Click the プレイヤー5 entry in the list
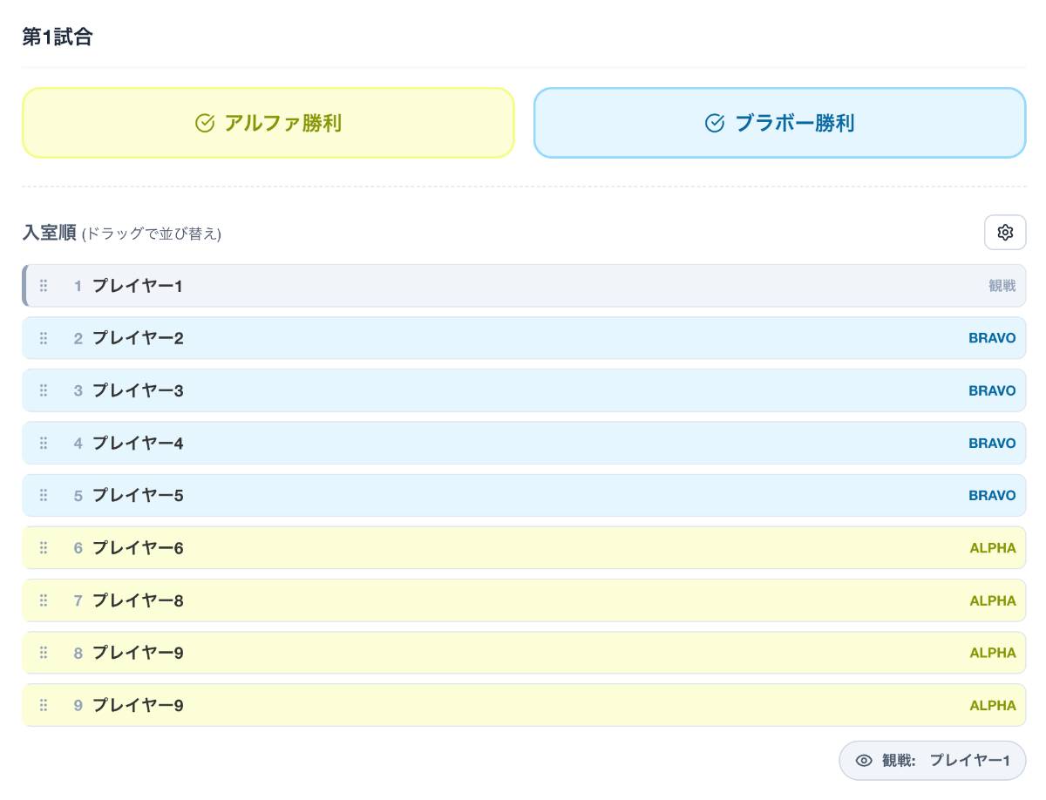This screenshot has height=800, width=1046. click(x=138, y=496)
